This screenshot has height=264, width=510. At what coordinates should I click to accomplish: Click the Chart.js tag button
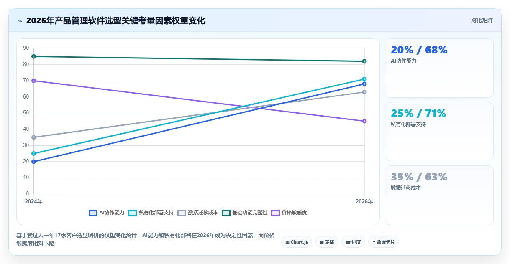pyautogui.click(x=297, y=242)
